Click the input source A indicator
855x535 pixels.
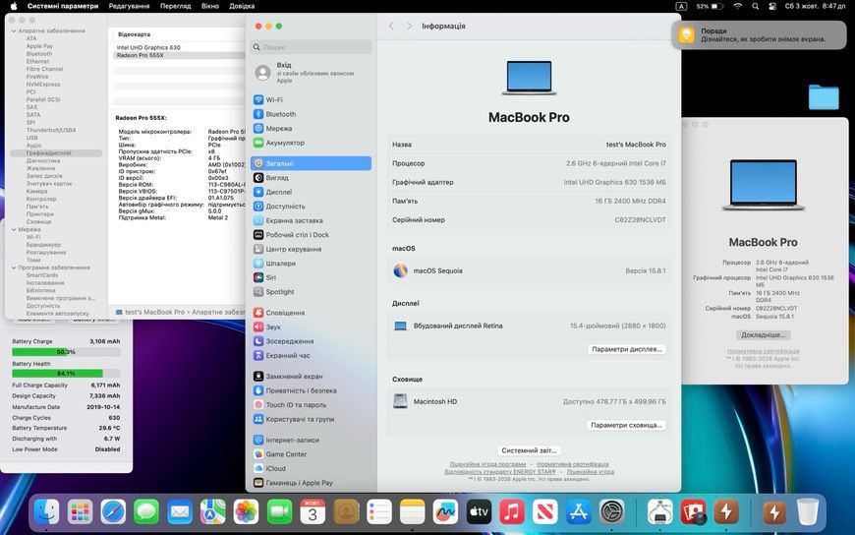pyautogui.click(x=682, y=6)
